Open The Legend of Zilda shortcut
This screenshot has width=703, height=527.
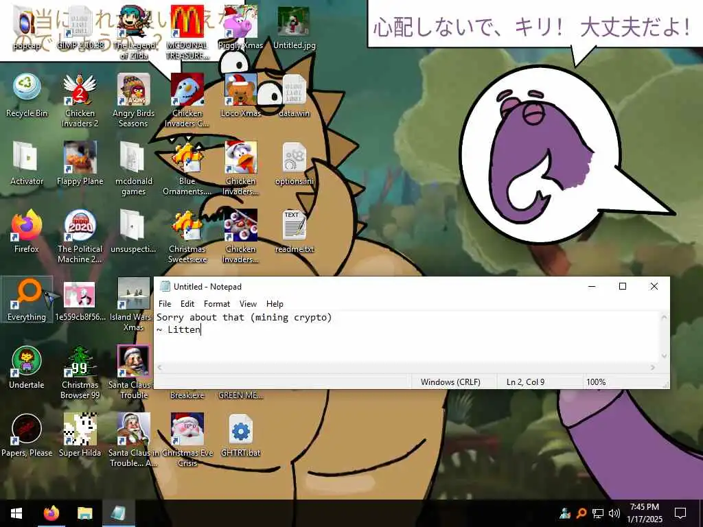coord(134,33)
